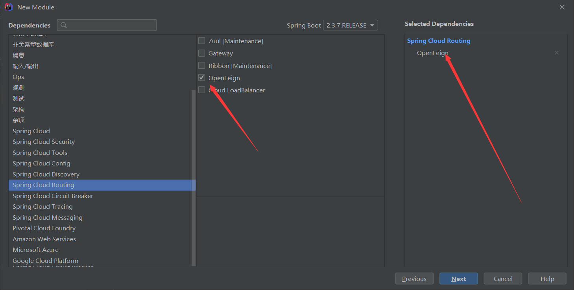Proceed with the Next button
The height and width of the screenshot is (290, 574).
[459, 279]
